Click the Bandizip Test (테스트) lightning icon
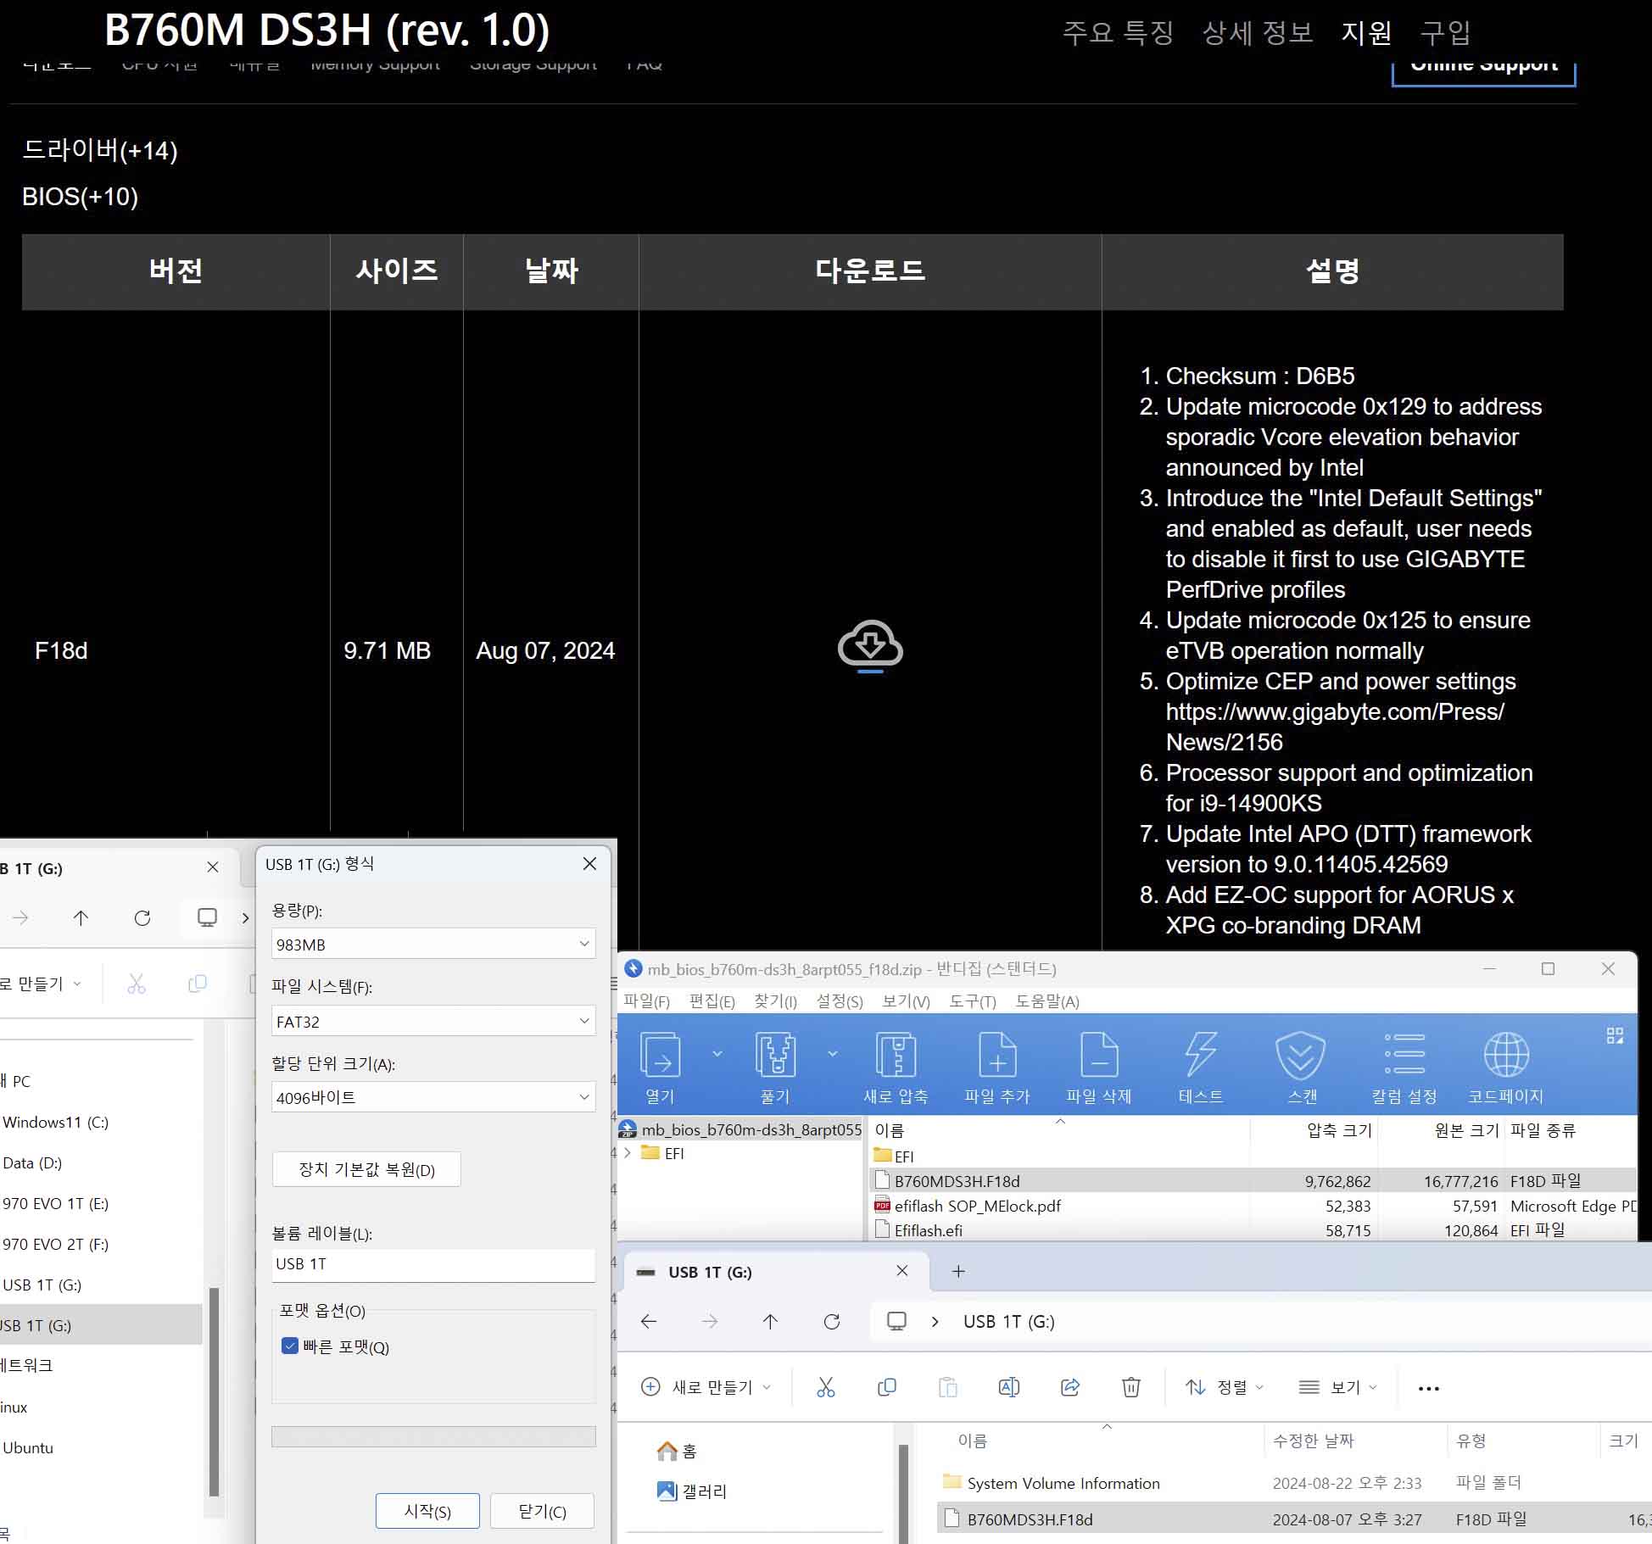This screenshot has height=1544, width=1652. pyautogui.click(x=1201, y=1055)
